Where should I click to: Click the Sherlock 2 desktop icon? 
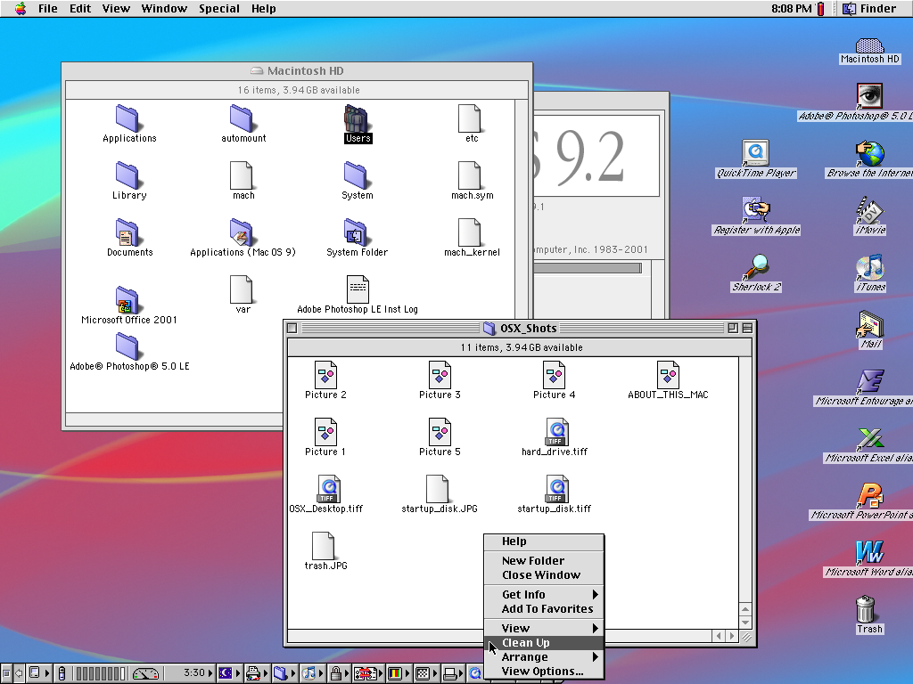[x=757, y=266]
